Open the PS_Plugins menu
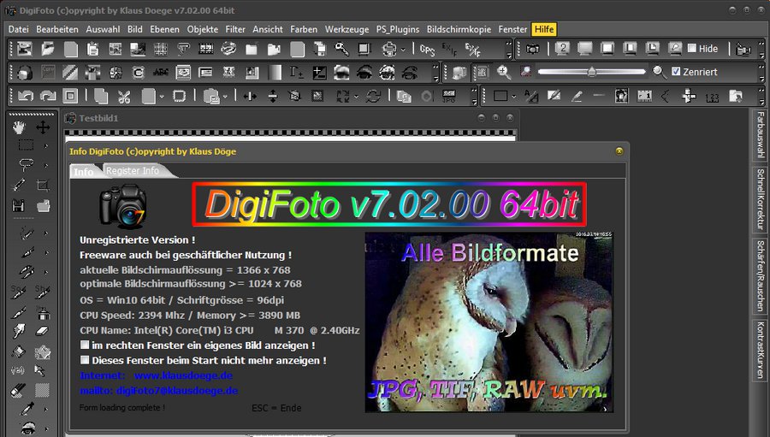This screenshot has width=770, height=437. pos(398,29)
